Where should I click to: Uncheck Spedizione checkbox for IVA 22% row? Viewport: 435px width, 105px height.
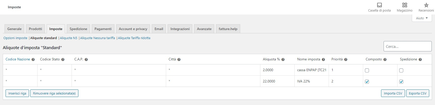(x=401, y=82)
